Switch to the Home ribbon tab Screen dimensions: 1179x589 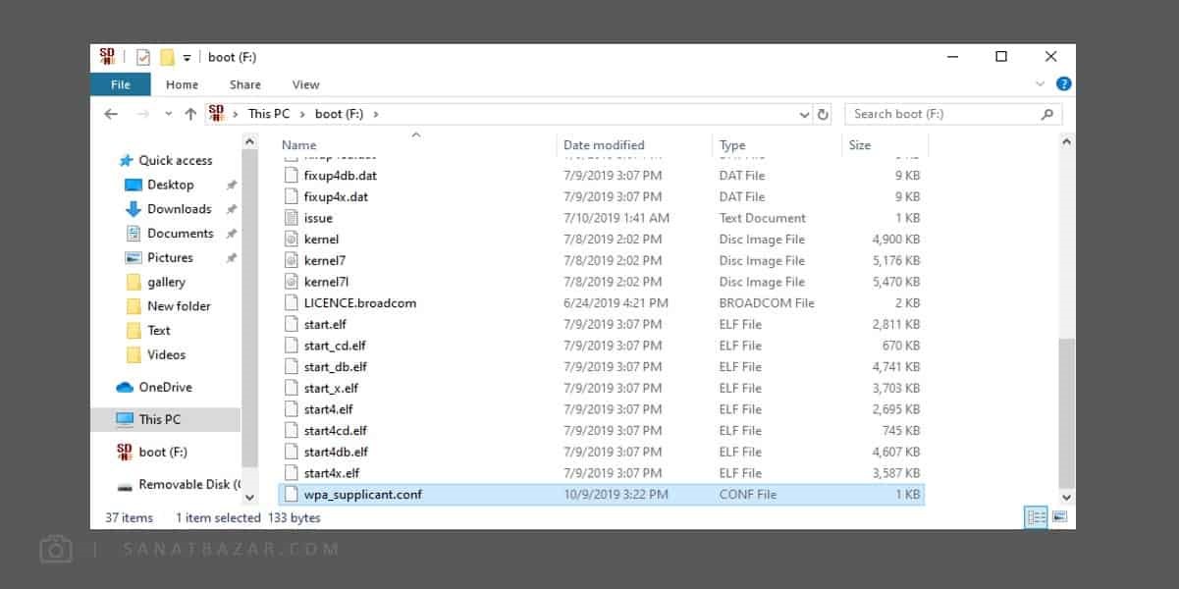pos(182,84)
